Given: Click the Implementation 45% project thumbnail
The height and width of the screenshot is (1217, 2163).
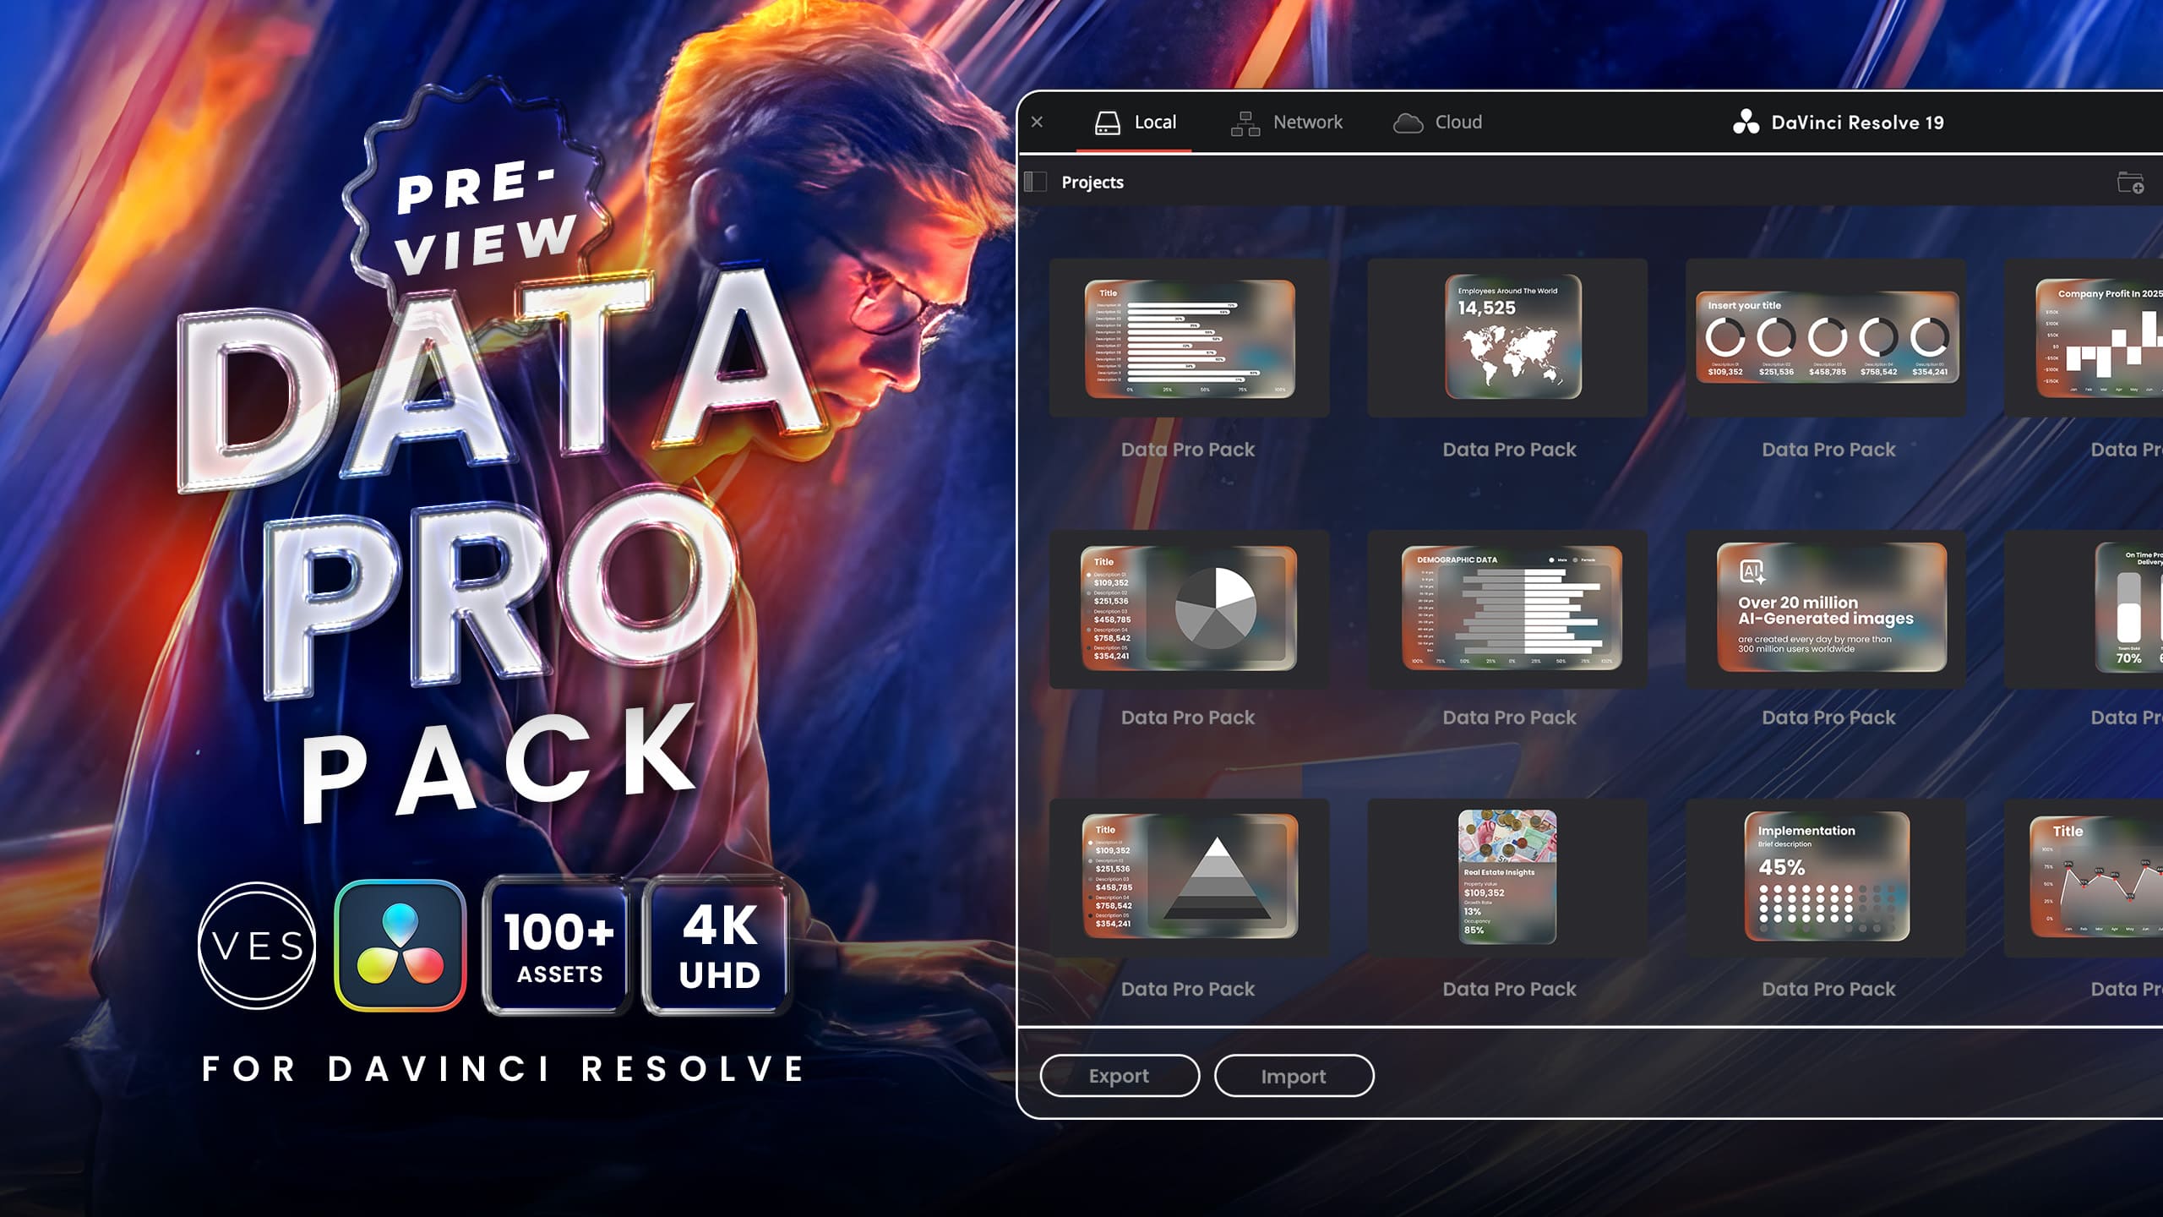Looking at the screenshot, I should [1827, 876].
